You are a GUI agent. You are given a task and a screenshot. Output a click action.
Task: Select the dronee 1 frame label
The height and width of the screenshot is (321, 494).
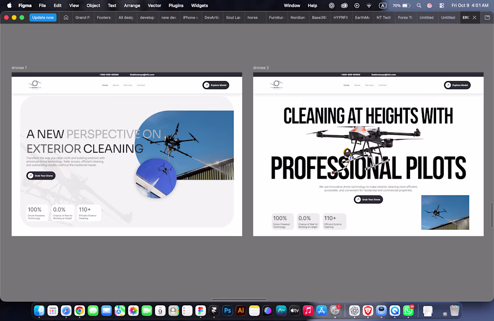(x=19, y=68)
